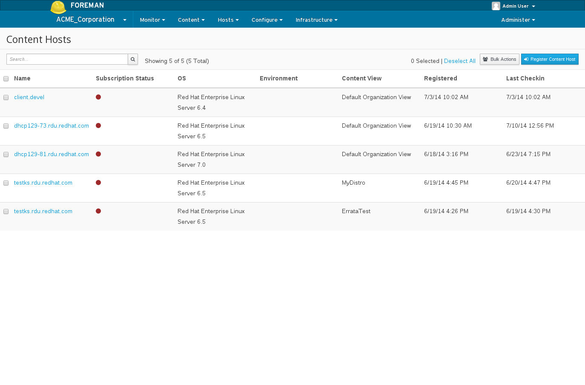Click red status dot for dhcp129-73.rdu.redhat.com
The image size is (585, 385).
[98, 125]
